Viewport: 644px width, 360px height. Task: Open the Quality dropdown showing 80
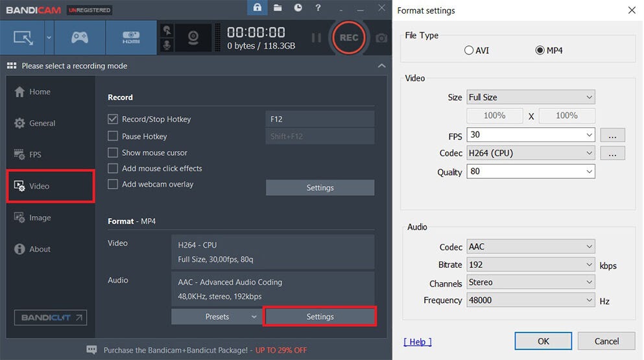click(x=531, y=171)
